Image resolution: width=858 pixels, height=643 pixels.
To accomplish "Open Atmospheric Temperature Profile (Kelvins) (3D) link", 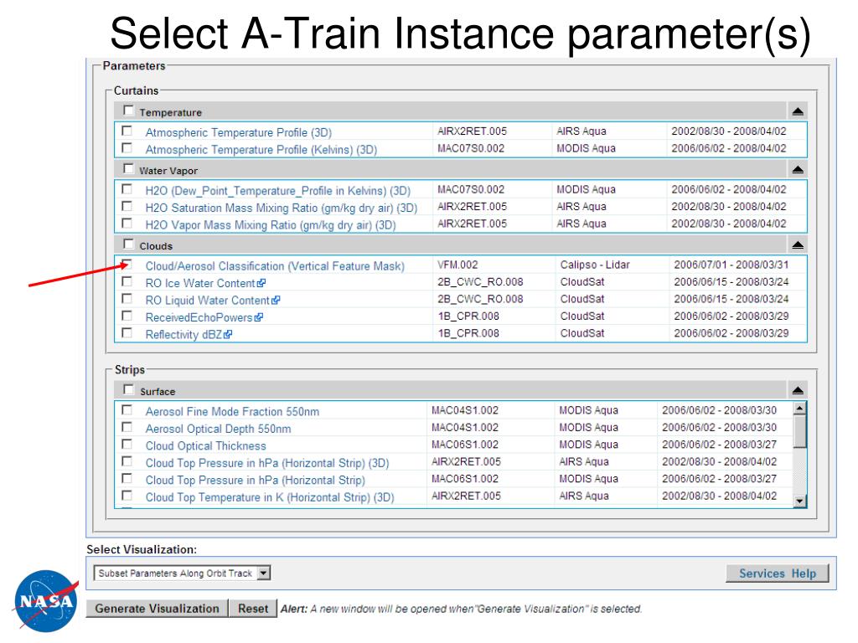I will click(x=261, y=149).
